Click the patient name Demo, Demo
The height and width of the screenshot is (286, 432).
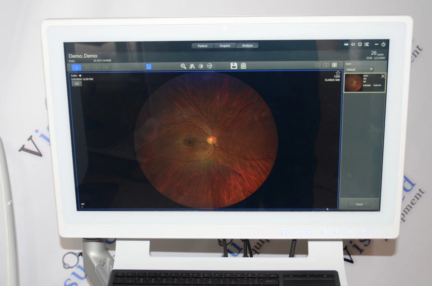point(83,56)
